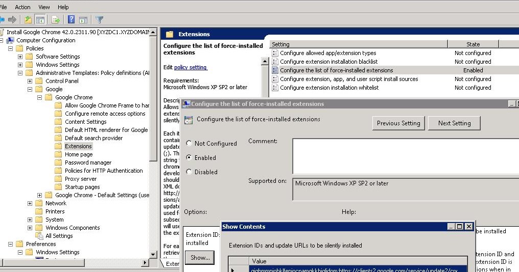
Task: Click the Show... button
Action: (x=200, y=258)
